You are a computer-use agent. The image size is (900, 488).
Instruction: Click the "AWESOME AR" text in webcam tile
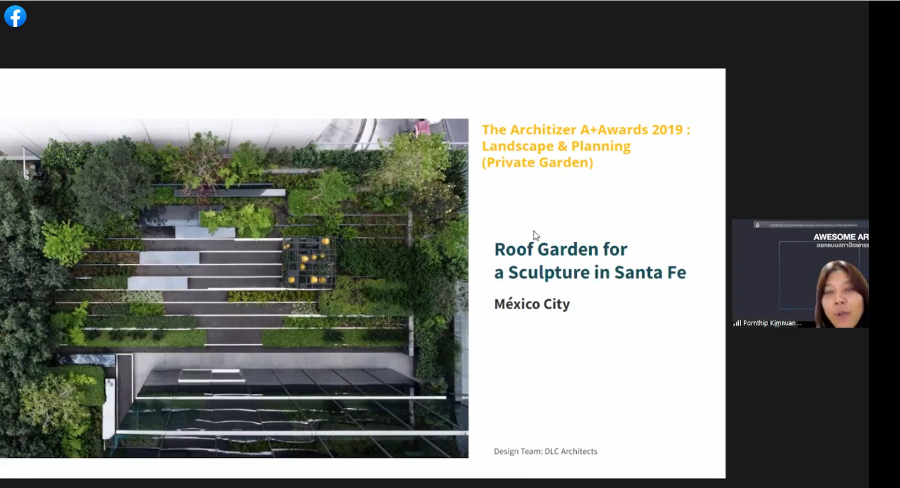click(840, 237)
